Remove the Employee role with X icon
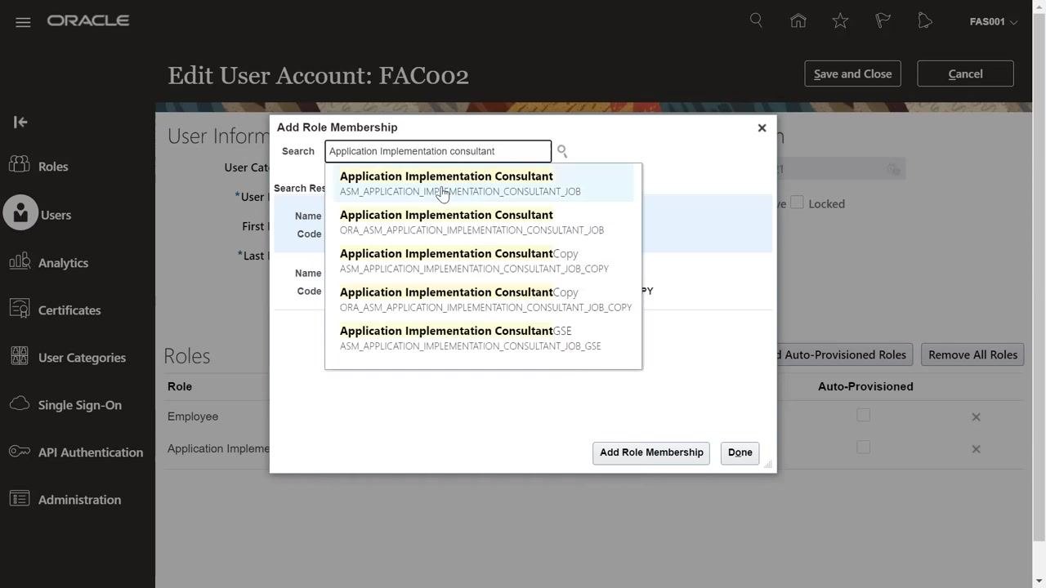This screenshot has width=1046, height=588. 976,416
